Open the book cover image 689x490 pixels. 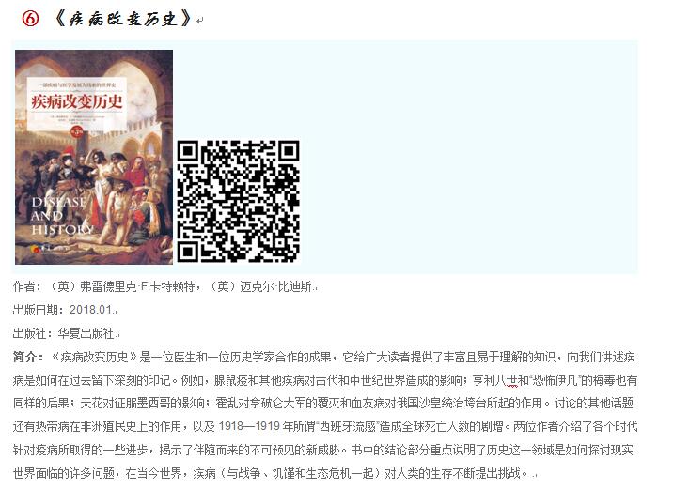click(94, 157)
